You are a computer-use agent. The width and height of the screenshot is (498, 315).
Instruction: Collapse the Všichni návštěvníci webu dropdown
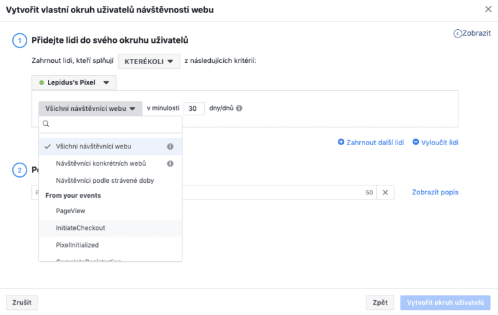point(90,109)
